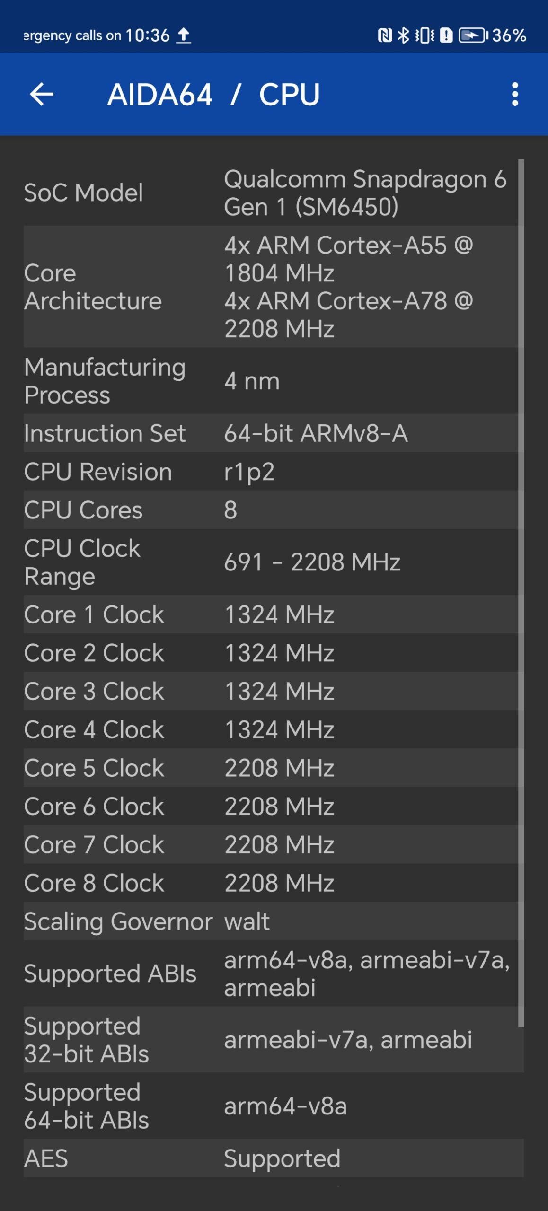
Task: Tap the NFC status bar icon
Action: pos(385,35)
